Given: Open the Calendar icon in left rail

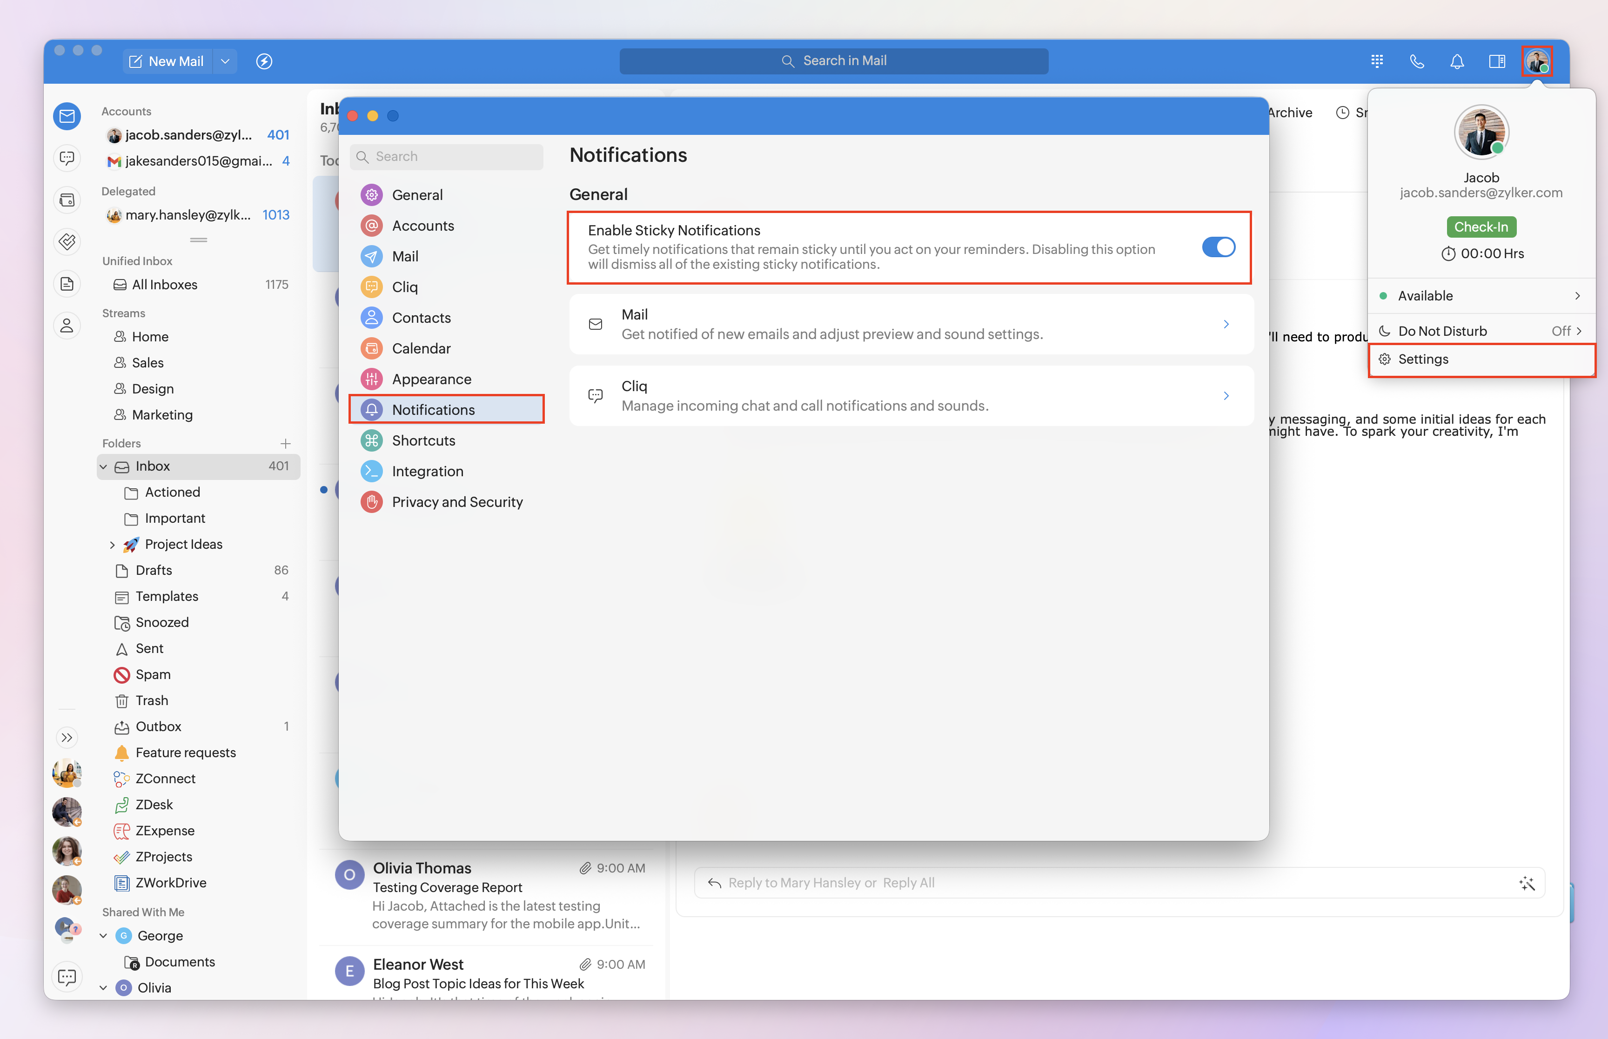Looking at the screenshot, I should pyautogui.click(x=67, y=200).
